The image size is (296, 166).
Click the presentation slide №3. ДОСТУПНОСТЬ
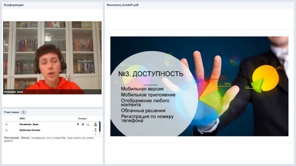tap(199, 86)
